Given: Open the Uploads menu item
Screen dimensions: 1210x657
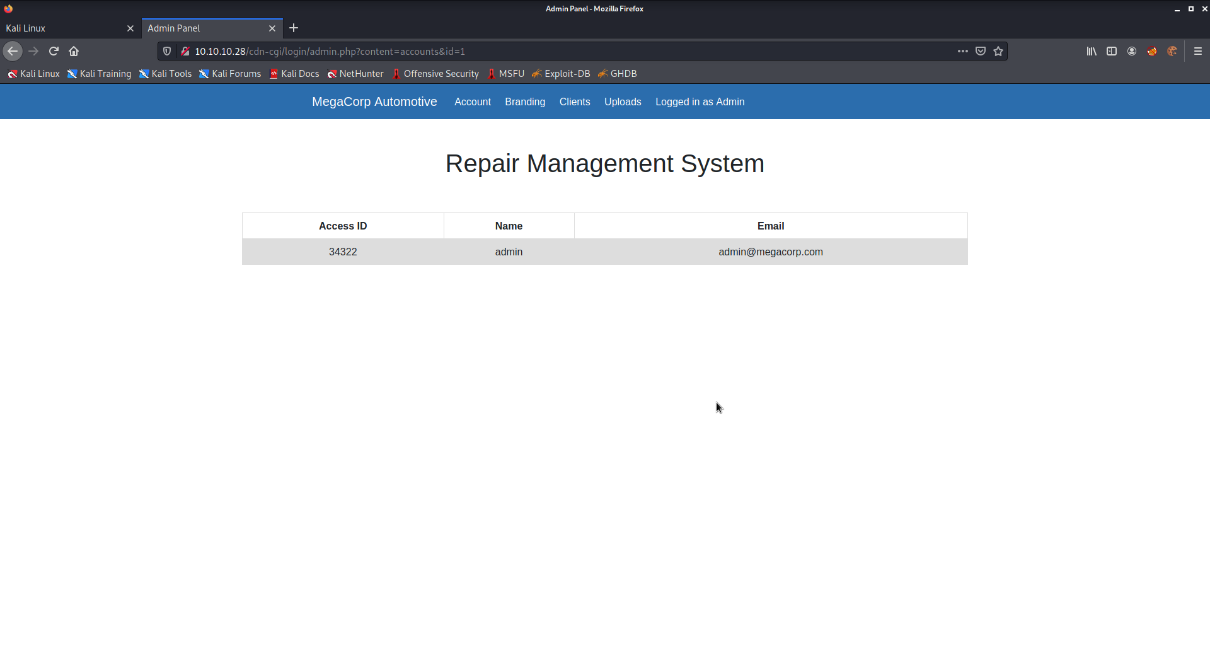Looking at the screenshot, I should pos(623,102).
